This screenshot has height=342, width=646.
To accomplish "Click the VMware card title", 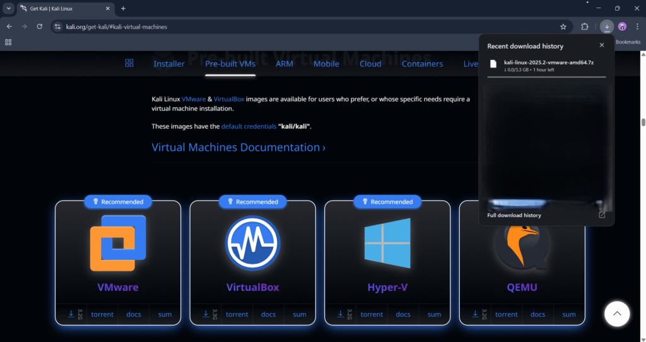I will click(118, 287).
